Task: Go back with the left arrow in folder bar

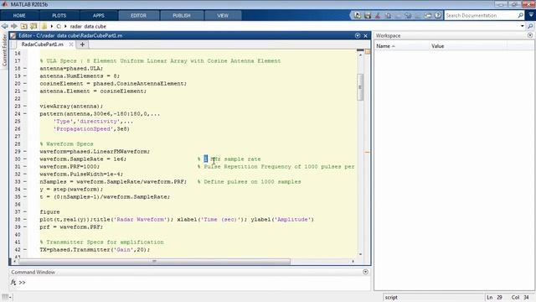Action: click(x=5, y=26)
